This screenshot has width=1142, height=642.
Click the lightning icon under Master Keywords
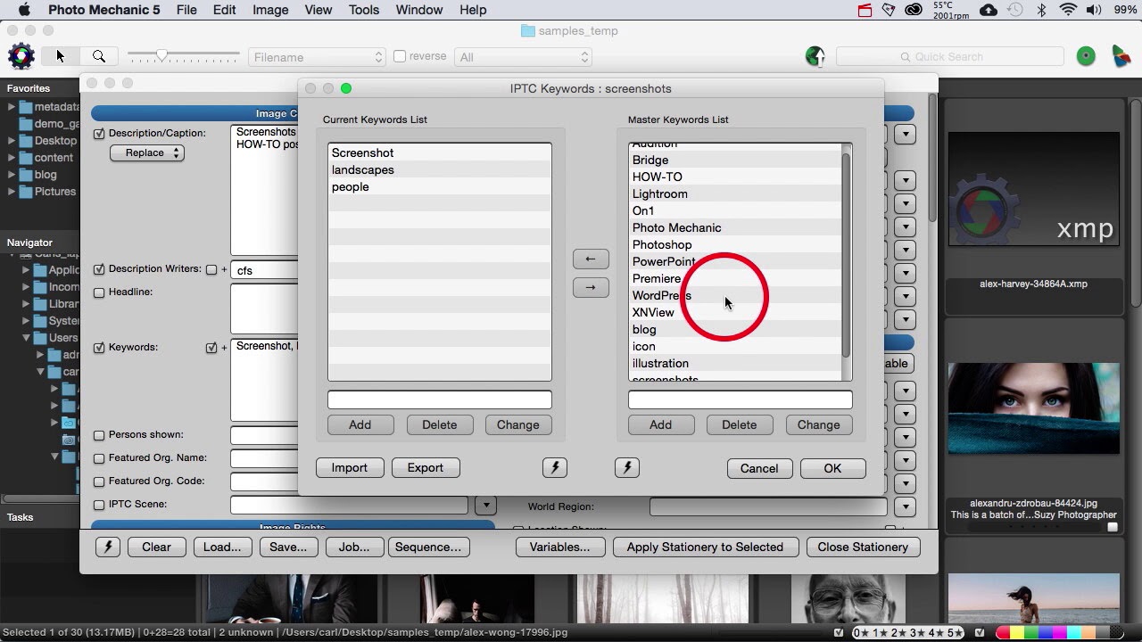(x=627, y=467)
